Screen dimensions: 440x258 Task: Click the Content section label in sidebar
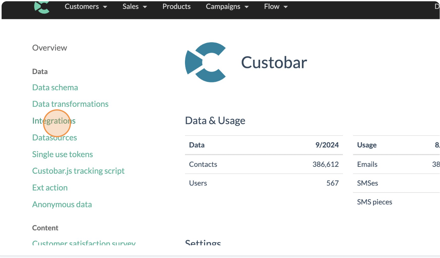point(45,228)
